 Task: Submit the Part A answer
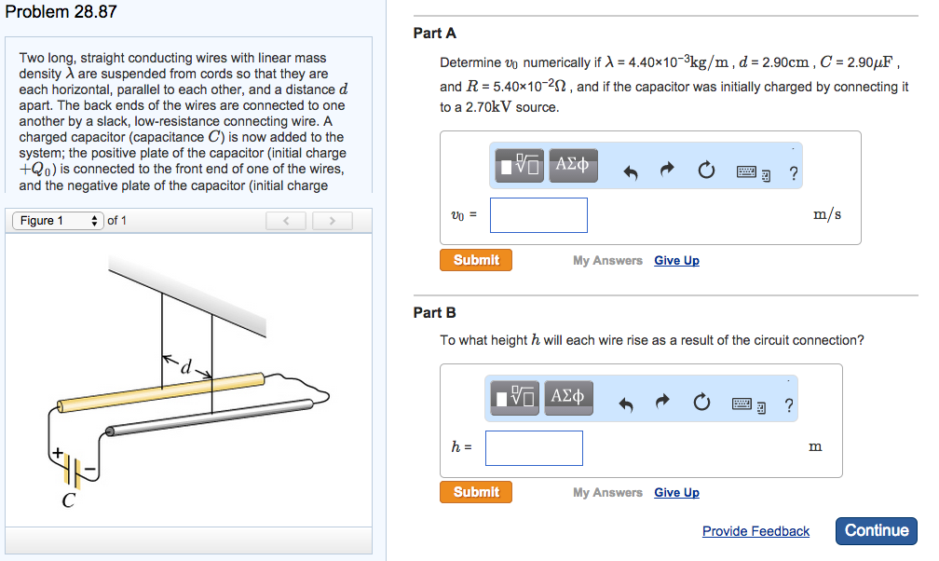pyautogui.click(x=475, y=260)
